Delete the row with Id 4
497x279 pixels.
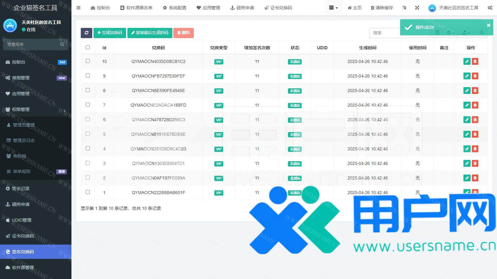[x=475, y=149]
